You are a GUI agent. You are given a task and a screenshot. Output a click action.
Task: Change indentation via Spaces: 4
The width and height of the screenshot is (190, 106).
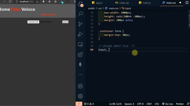(129, 104)
